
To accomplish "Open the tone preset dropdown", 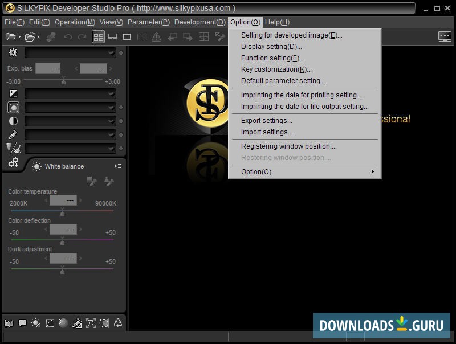I will (70, 121).
